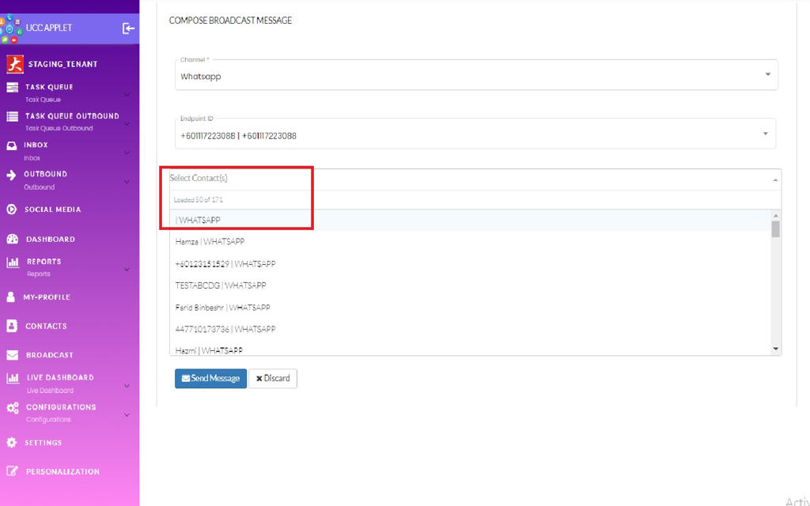The image size is (810, 506).
Task: Select the Hamza | WHATSAPP contact
Action: point(210,242)
